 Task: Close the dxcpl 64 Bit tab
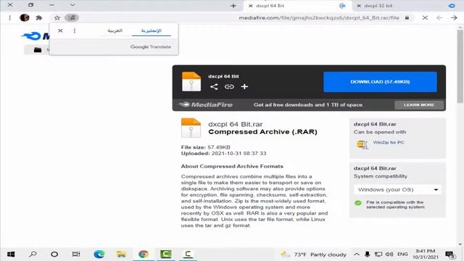coord(250,6)
